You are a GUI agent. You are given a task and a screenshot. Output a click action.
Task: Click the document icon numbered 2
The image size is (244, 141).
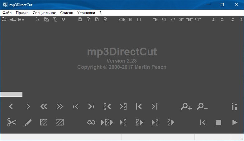(97, 19)
